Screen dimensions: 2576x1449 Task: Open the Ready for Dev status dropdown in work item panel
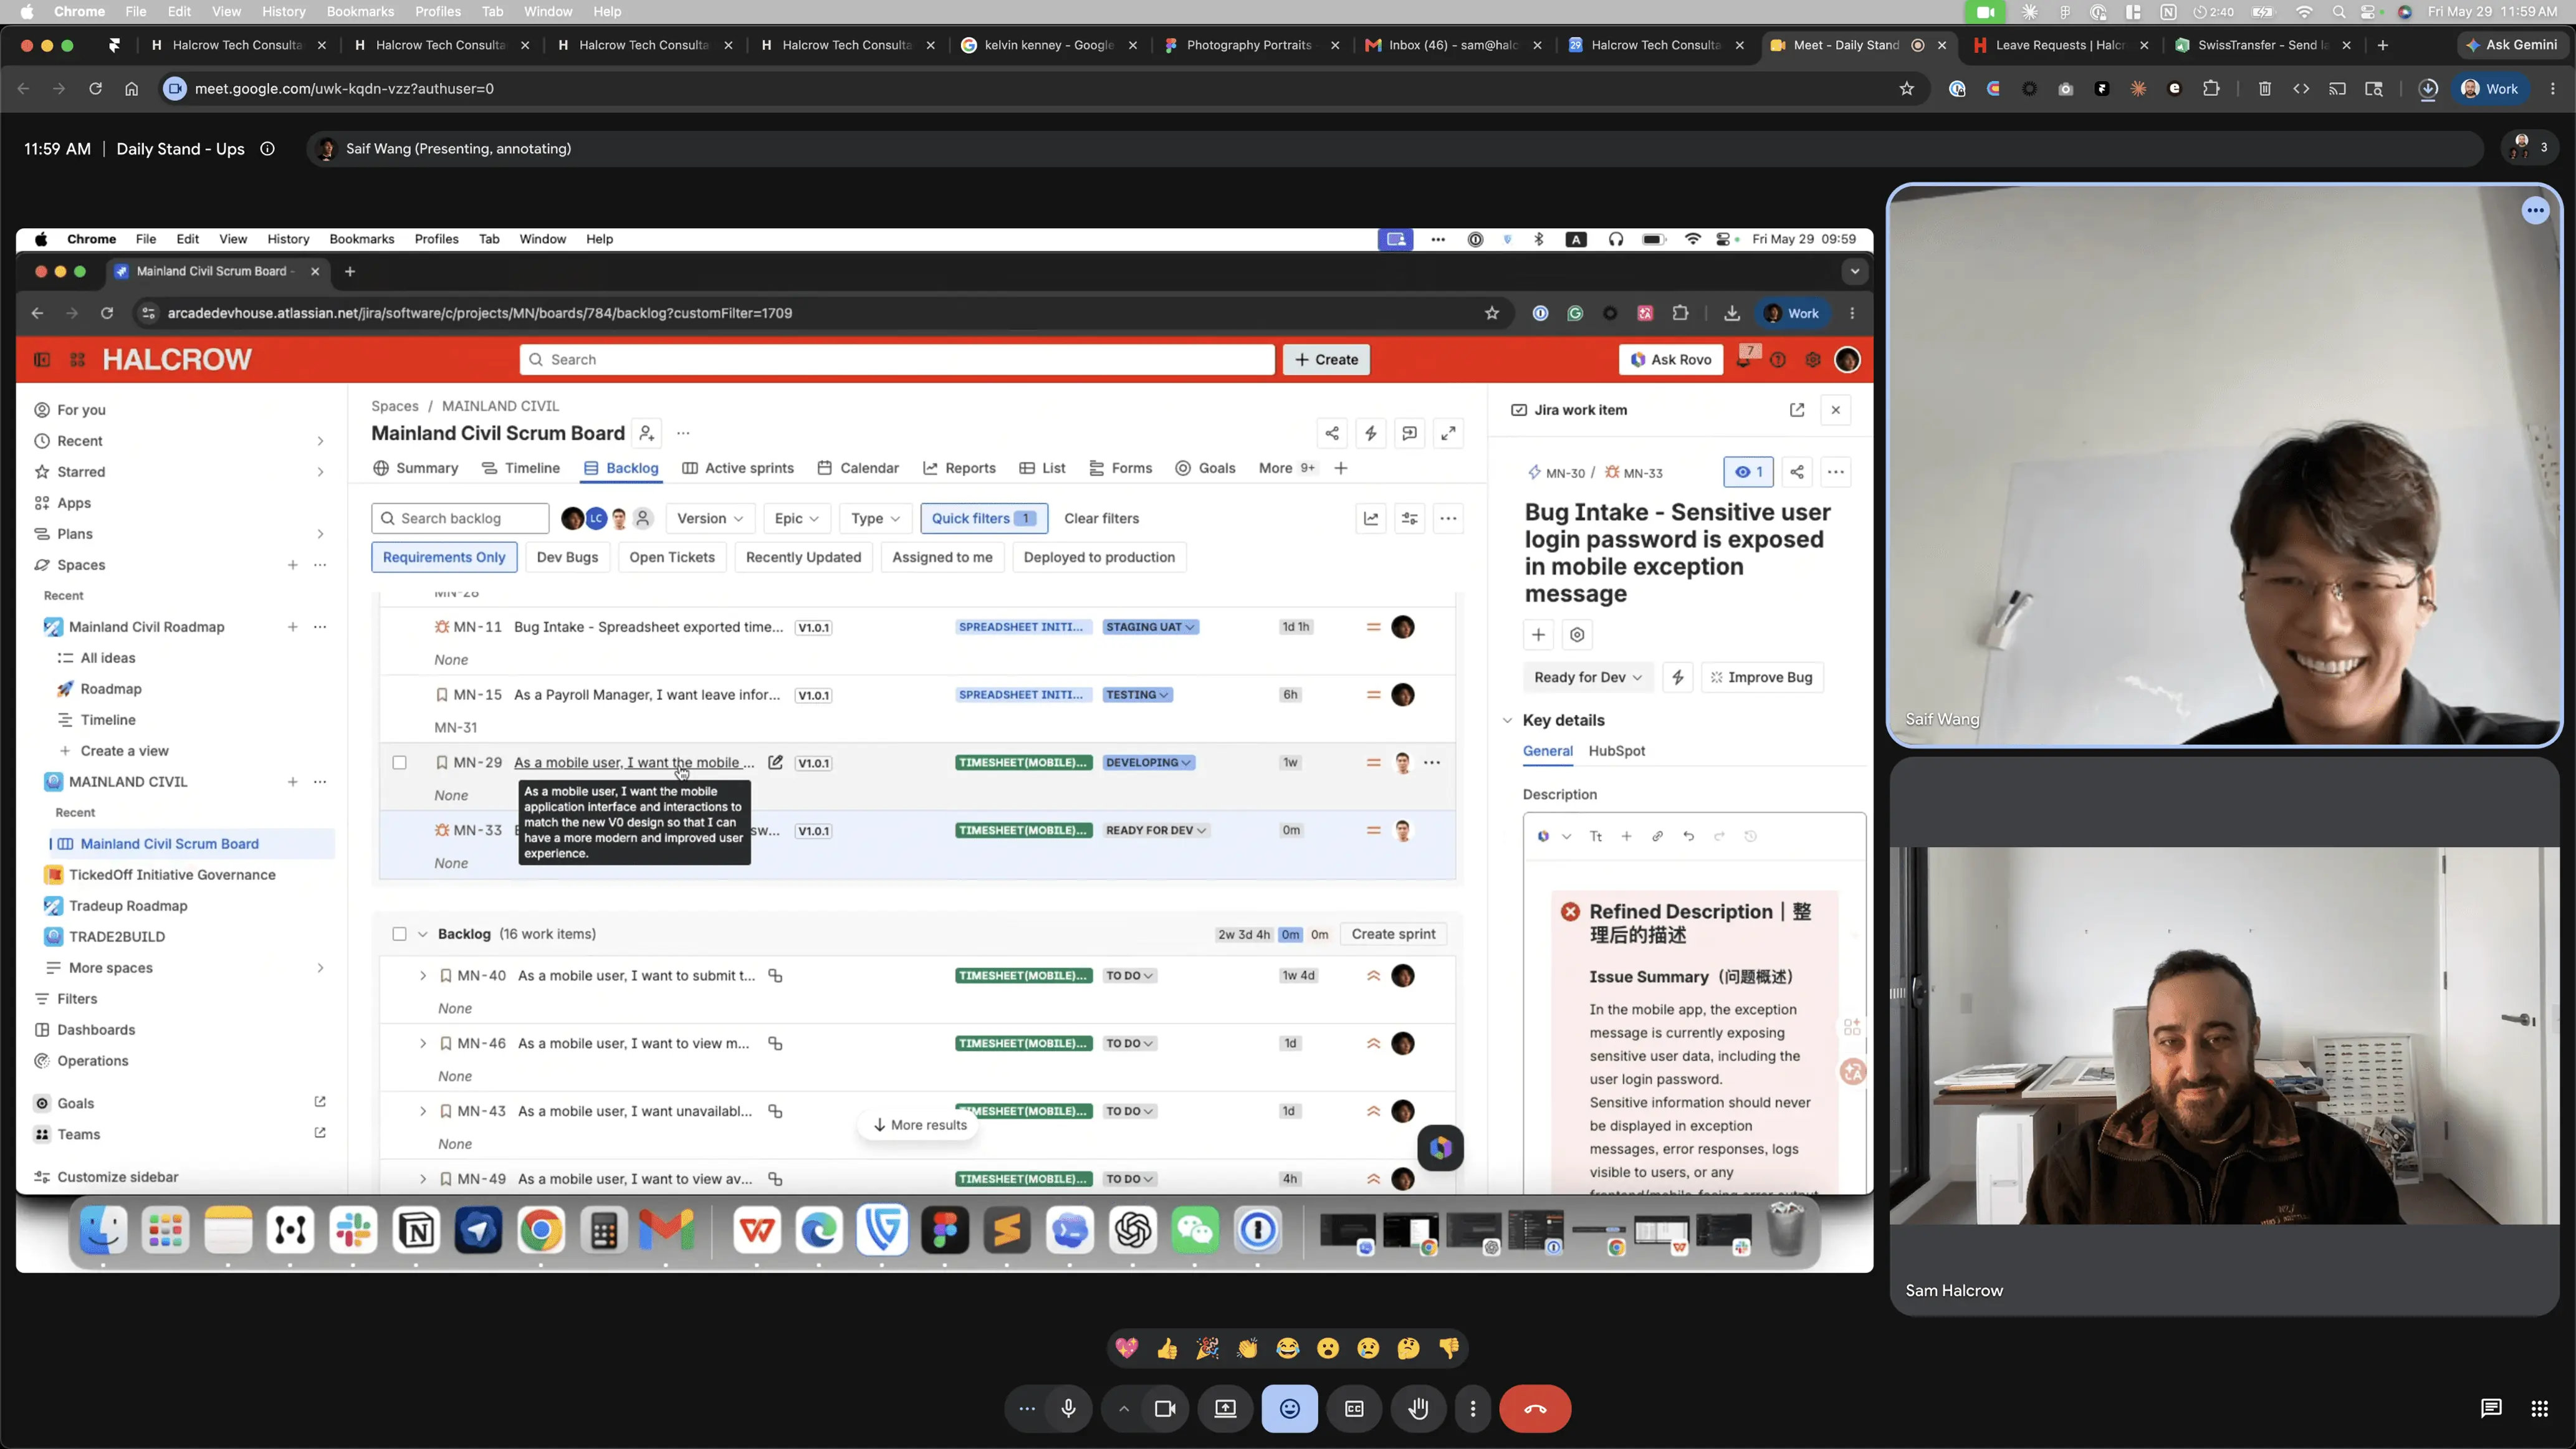(x=1588, y=678)
